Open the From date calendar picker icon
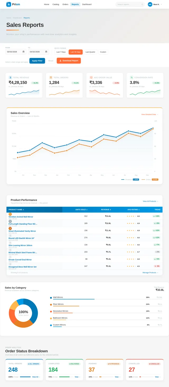 pyautogui.click(x=24, y=52)
